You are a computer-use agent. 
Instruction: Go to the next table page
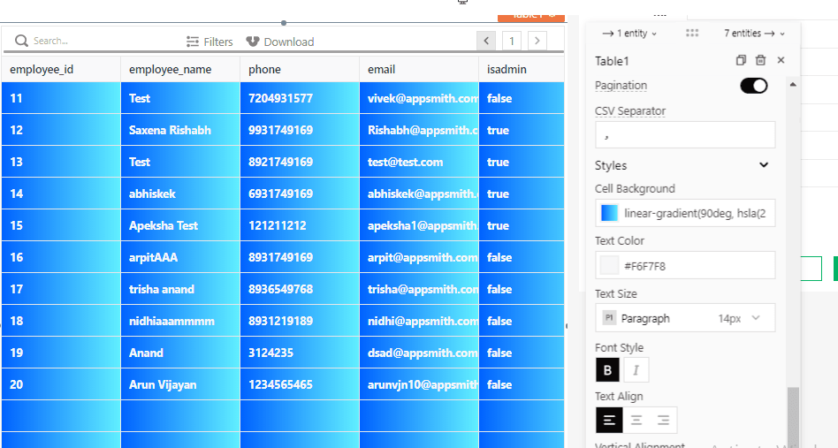pyautogui.click(x=537, y=41)
